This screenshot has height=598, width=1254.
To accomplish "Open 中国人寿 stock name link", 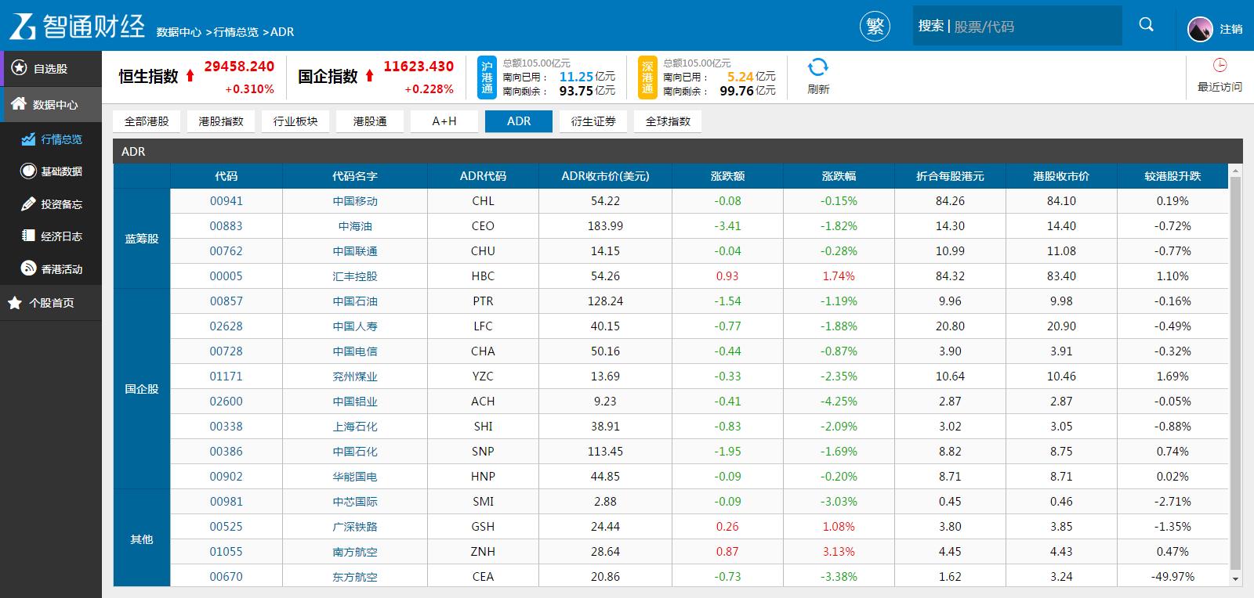I will pos(355,326).
